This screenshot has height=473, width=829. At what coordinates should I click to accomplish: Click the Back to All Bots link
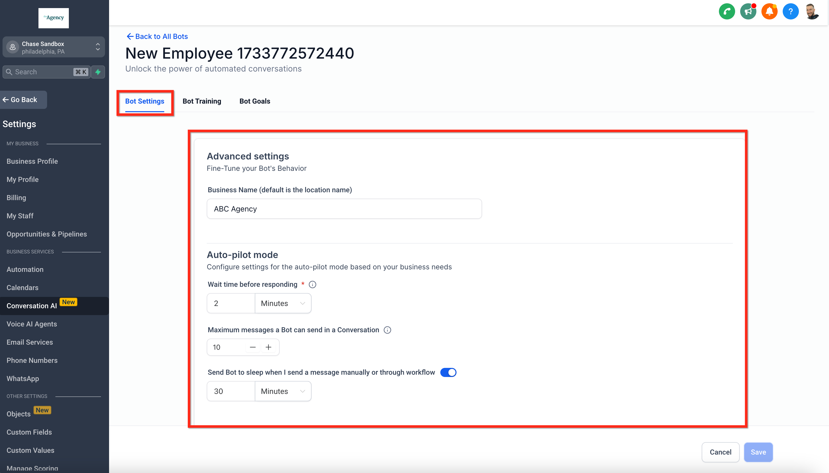point(157,36)
